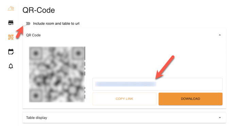234x126 pixels.
Task: Open notifications bell in sidebar
Action: point(11,66)
